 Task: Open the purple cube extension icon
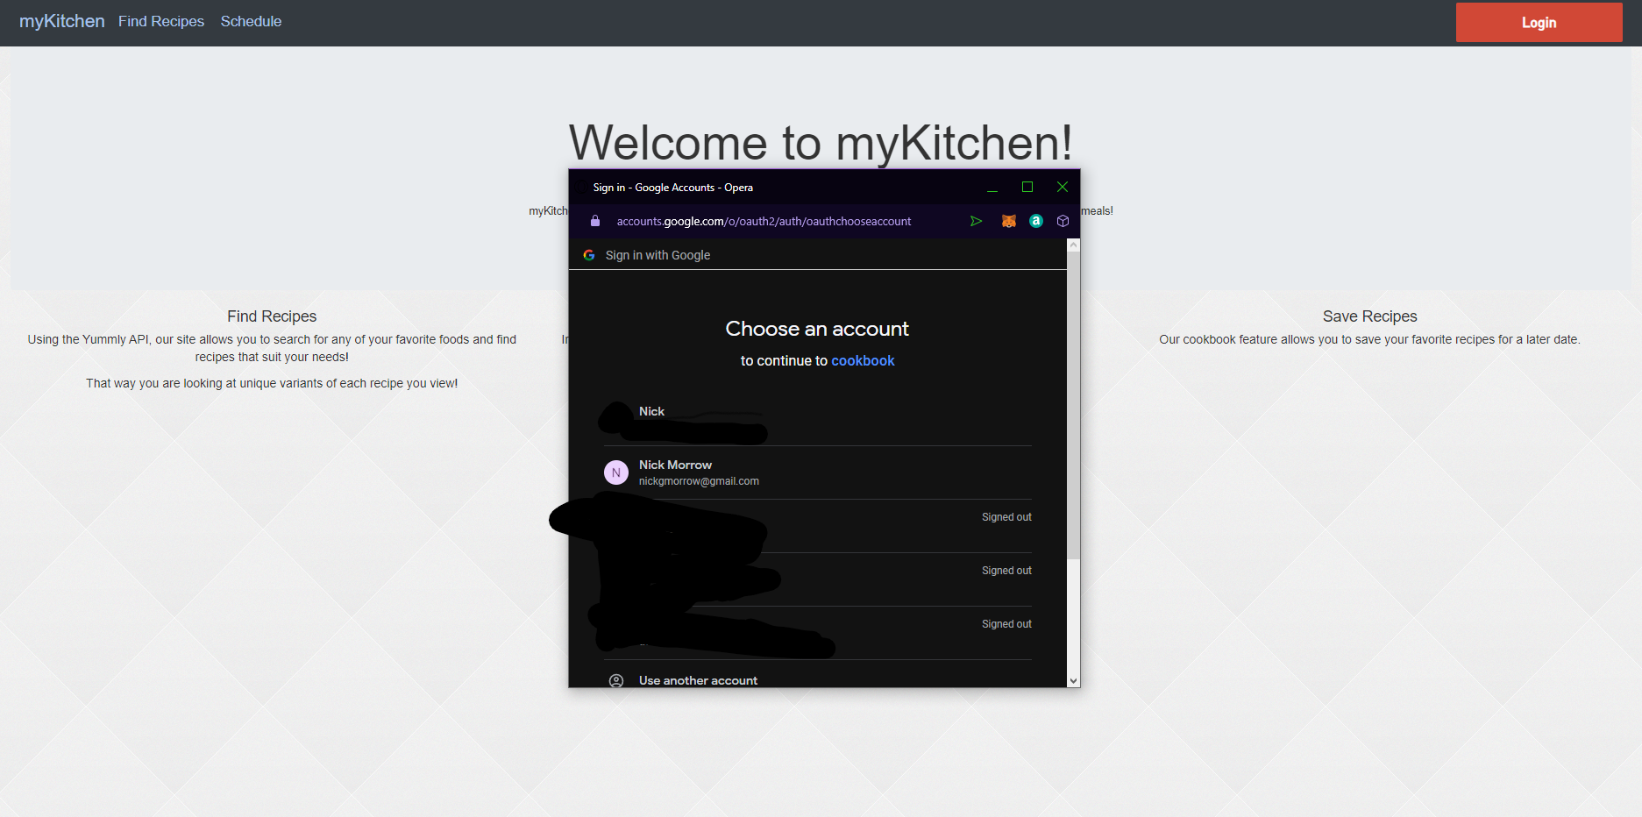1062,221
